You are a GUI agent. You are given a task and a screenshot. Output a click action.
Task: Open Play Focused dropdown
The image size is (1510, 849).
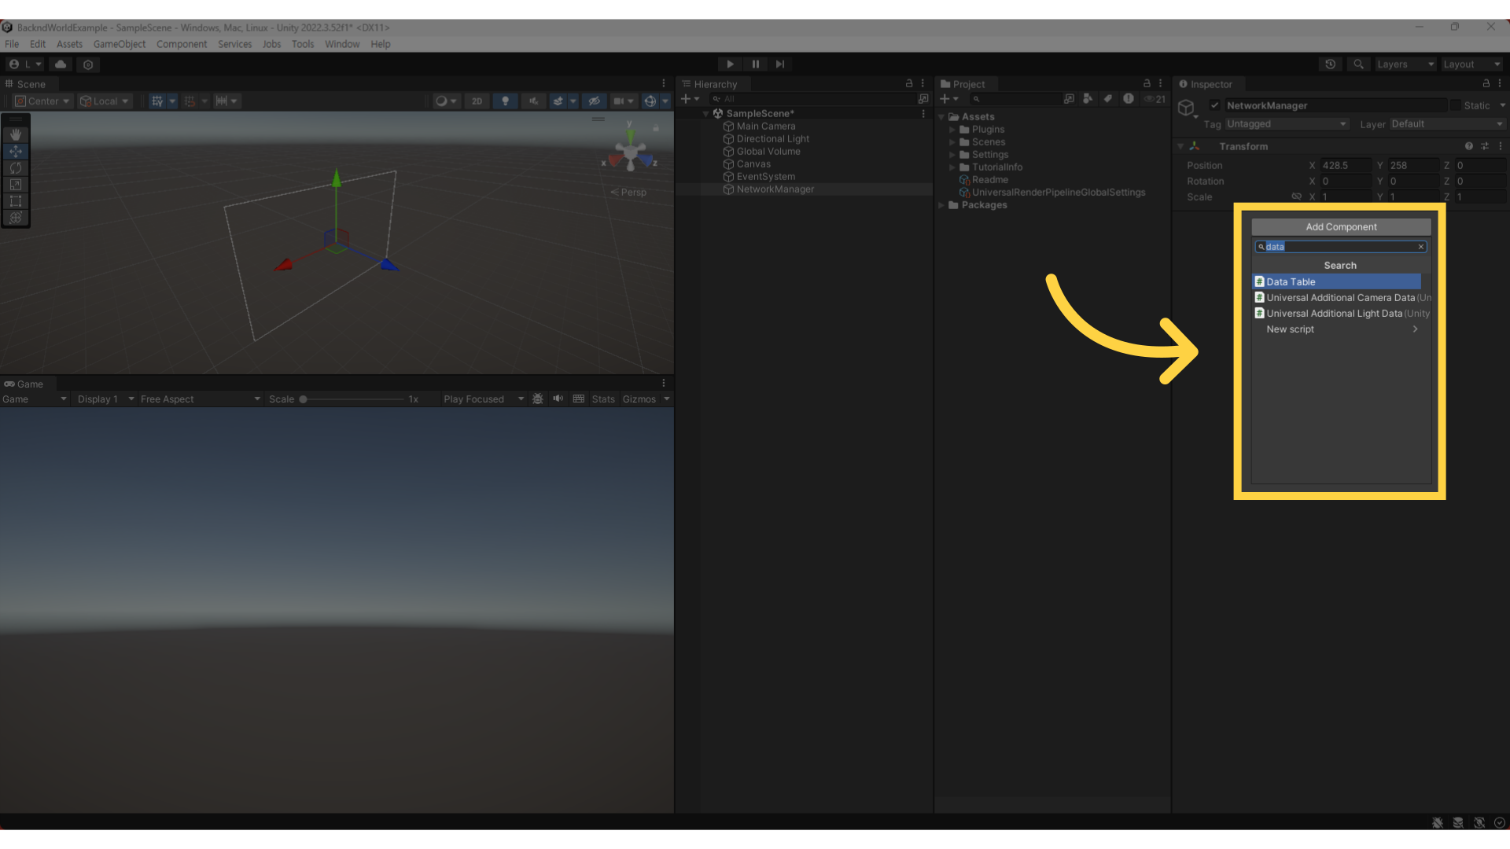click(x=483, y=399)
